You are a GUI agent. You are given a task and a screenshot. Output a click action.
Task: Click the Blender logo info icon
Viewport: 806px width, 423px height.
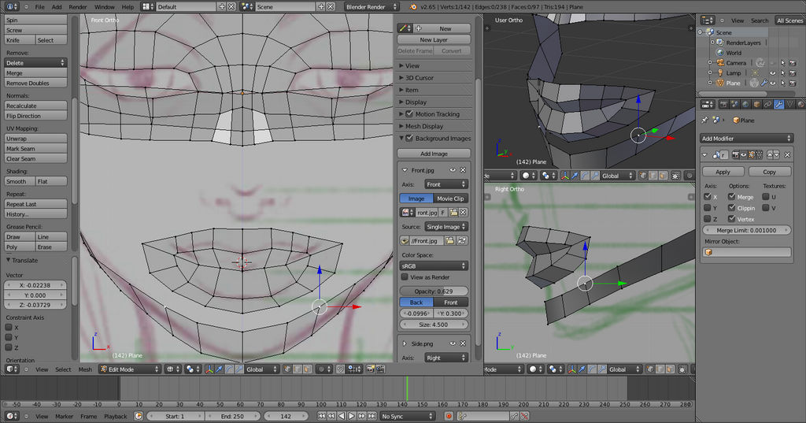(413, 6)
